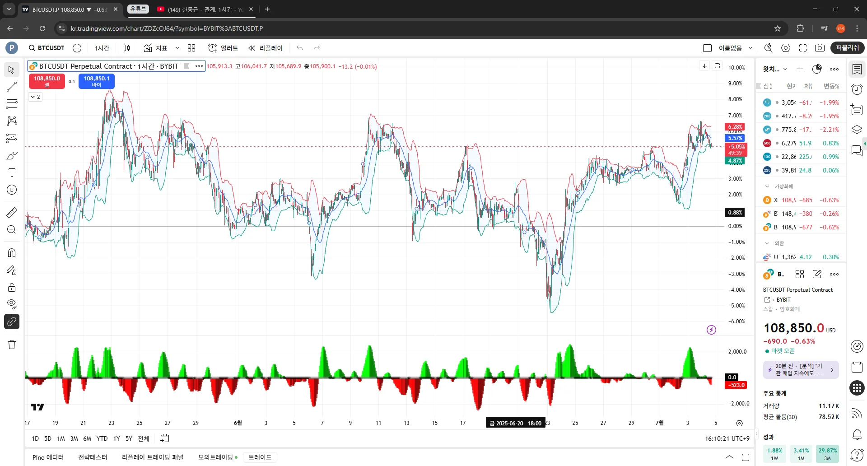Open the alerts clock panel in sidebar
Viewport: 867px width, 466px height.
click(857, 89)
